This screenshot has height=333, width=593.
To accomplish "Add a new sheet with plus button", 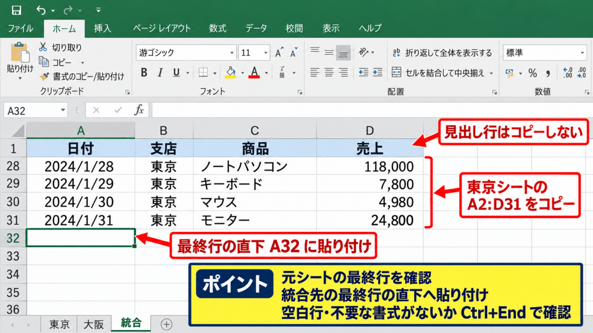I will click(166, 324).
